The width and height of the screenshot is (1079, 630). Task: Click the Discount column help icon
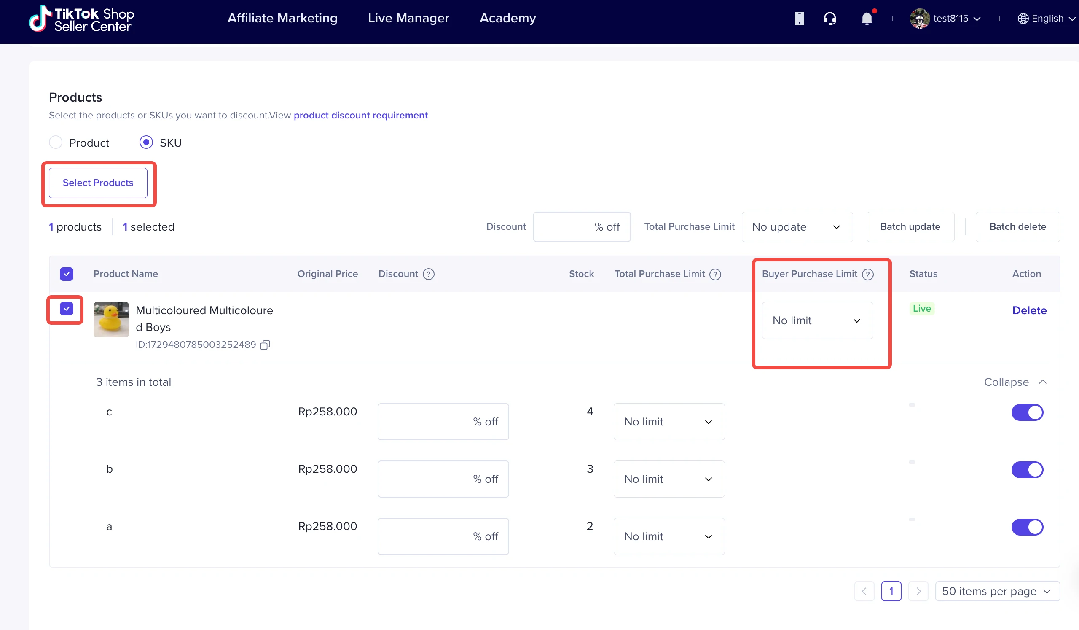[428, 274]
